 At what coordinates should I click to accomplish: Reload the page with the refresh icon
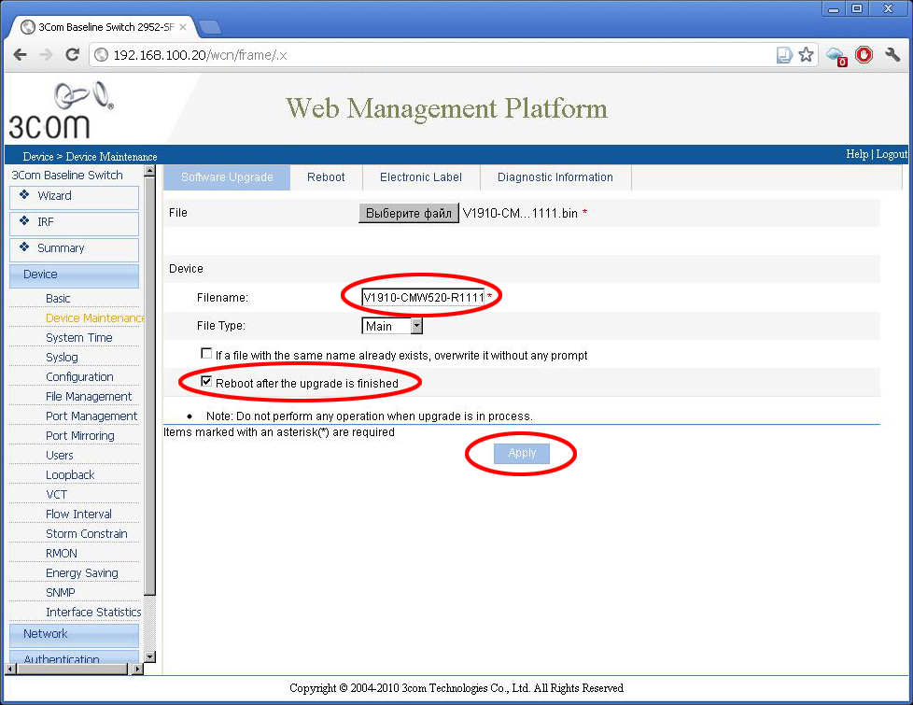point(72,55)
